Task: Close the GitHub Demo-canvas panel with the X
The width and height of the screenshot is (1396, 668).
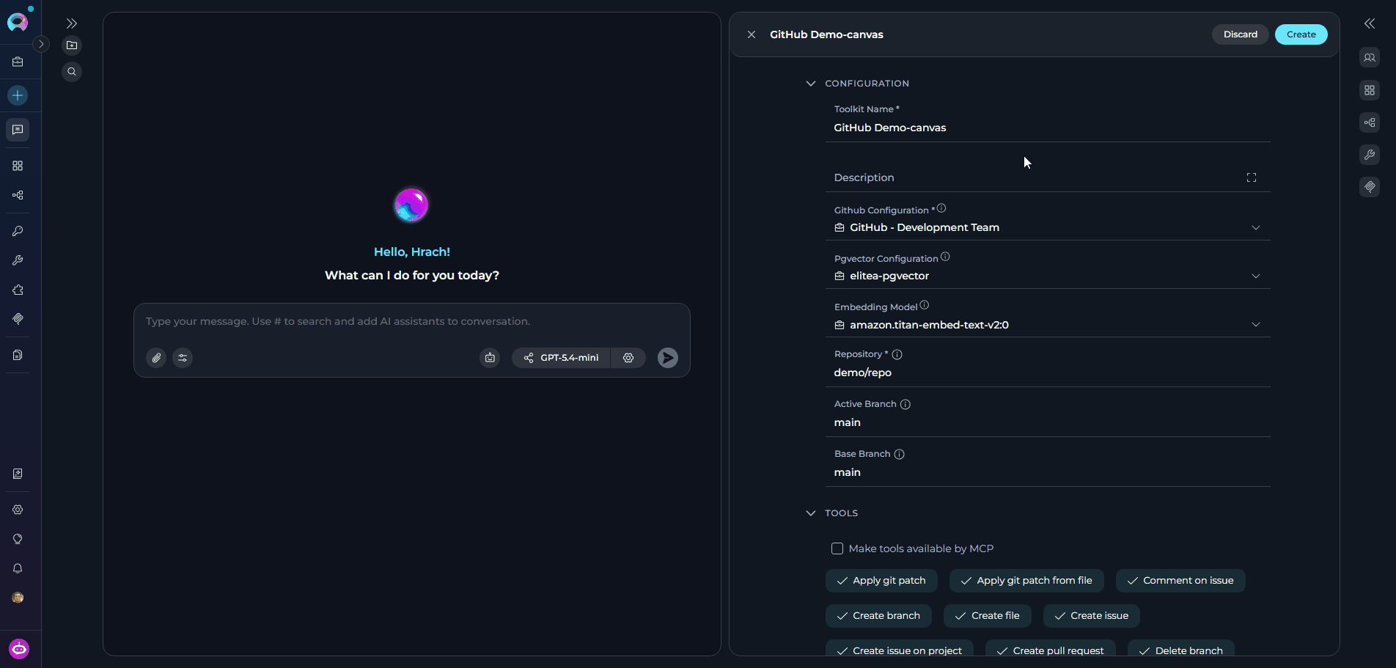Action: point(752,34)
